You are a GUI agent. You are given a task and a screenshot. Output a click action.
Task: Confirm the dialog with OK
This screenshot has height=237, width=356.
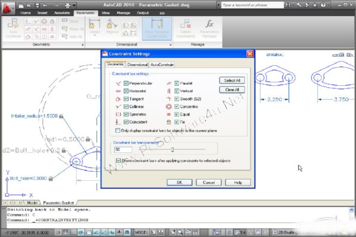(x=179, y=182)
